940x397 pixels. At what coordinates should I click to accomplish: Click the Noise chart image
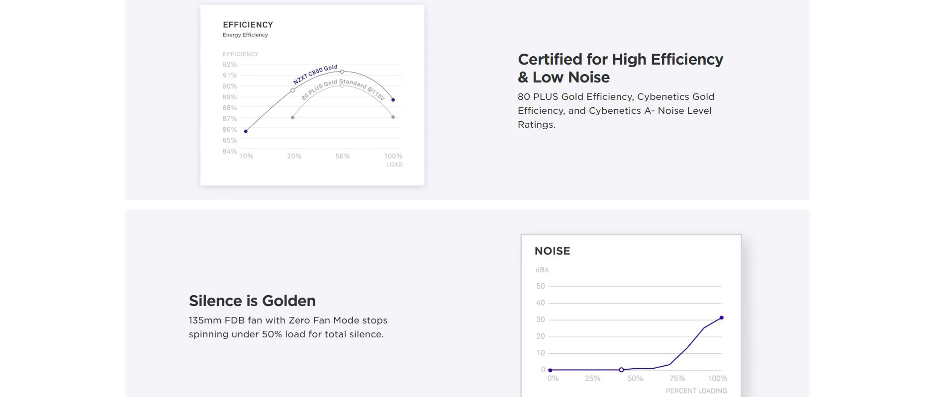(631, 315)
